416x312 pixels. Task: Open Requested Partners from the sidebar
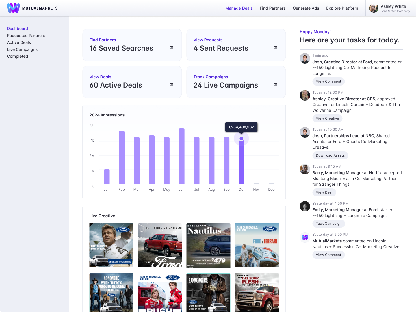pos(26,36)
